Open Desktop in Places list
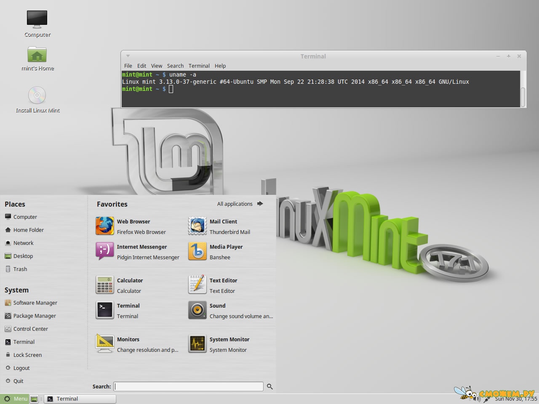Screen dimensions: 539x404 [x=19, y=256]
